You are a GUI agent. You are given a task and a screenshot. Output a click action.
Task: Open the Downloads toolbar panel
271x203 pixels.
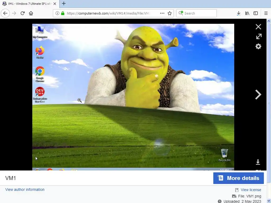coord(239,13)
